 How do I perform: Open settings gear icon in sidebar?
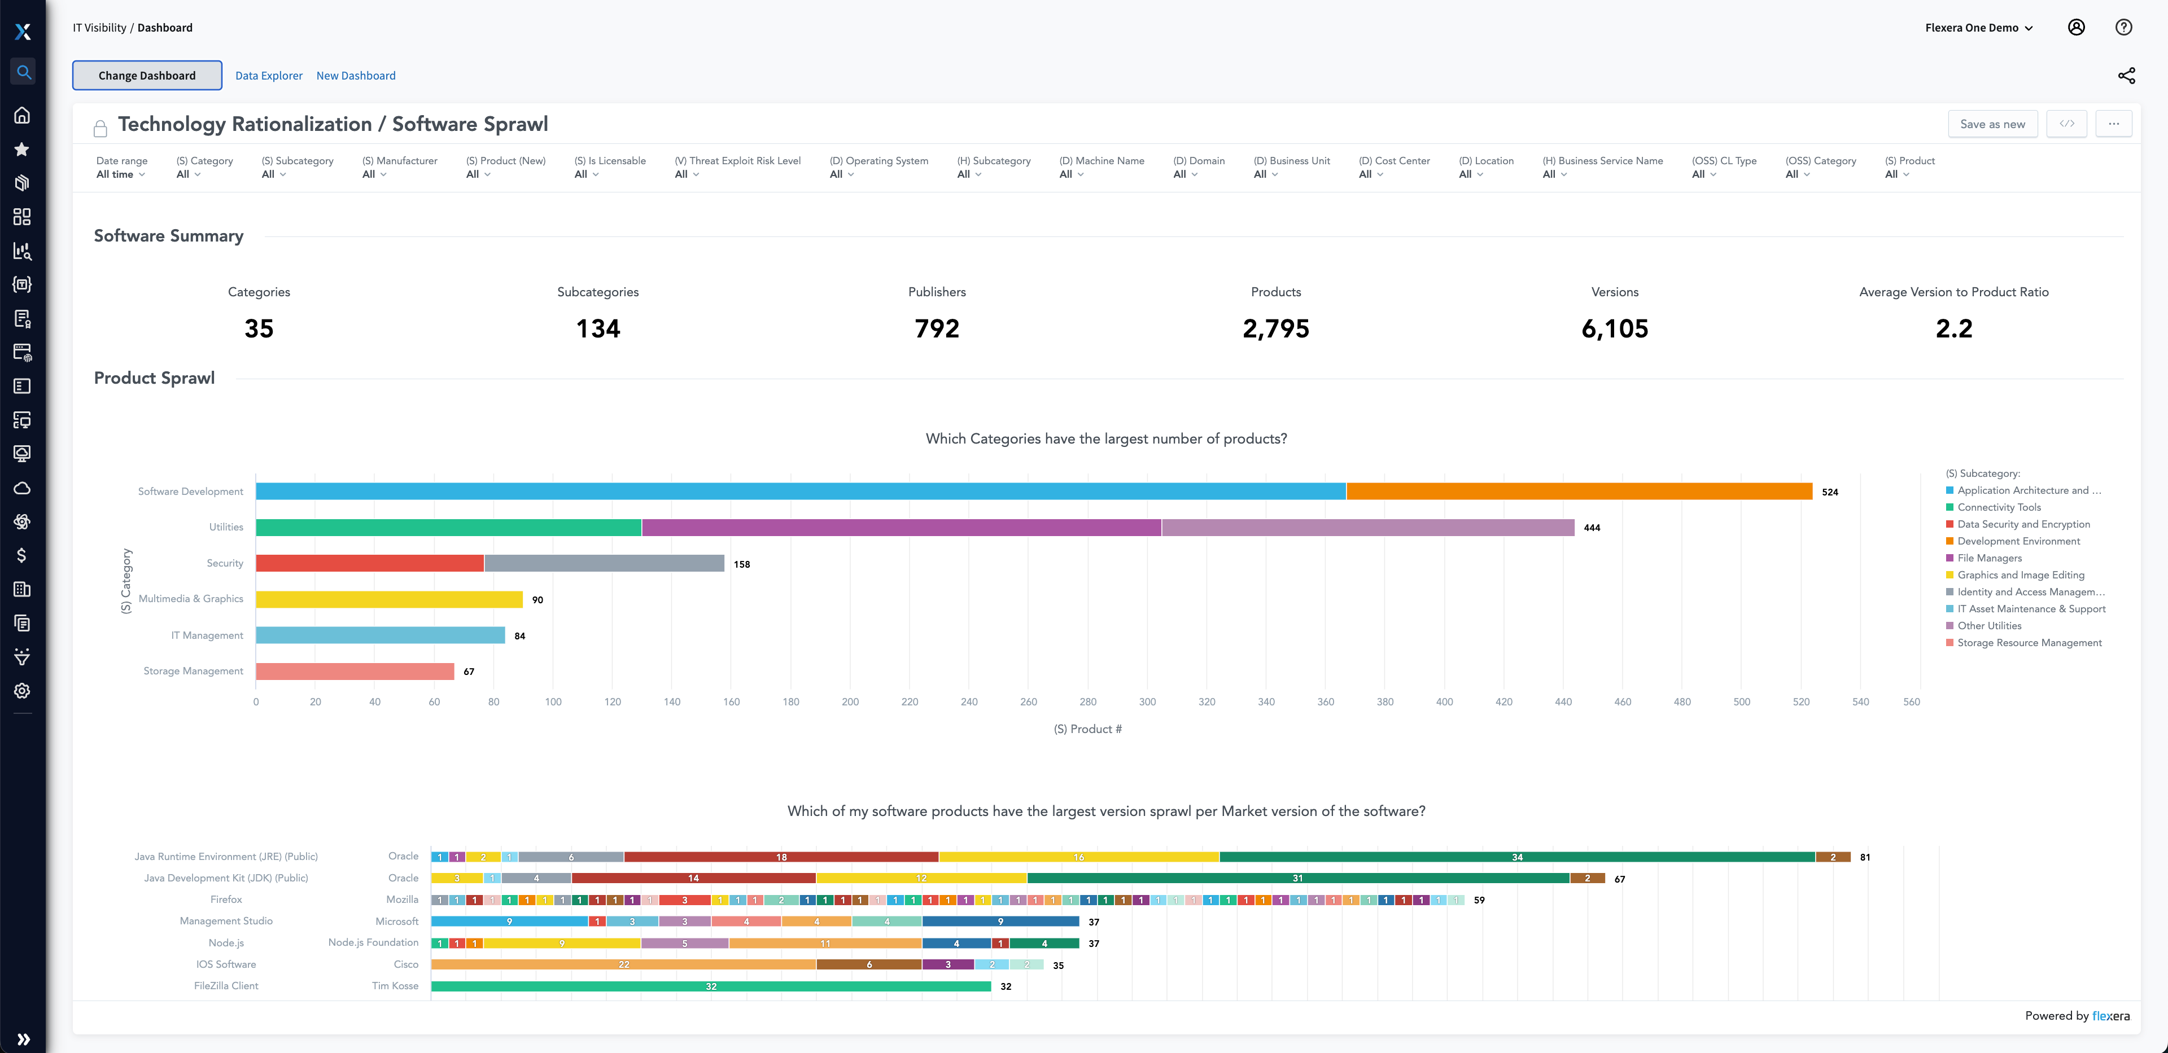point(23,691)
